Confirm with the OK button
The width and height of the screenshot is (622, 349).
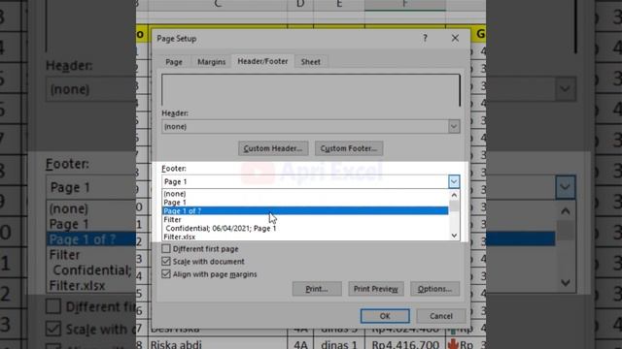[385, 316]
